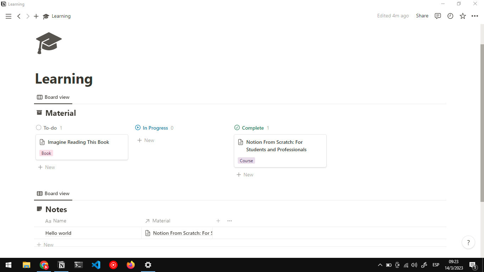484x272 pixels.
Task: Click the Material database title
Action: tap(61, 113)
